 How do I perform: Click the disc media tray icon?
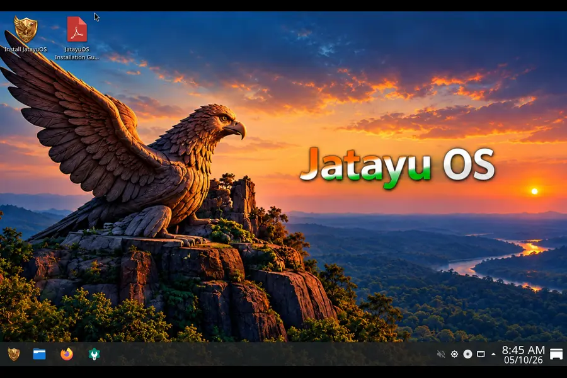[x=467, y=354]
